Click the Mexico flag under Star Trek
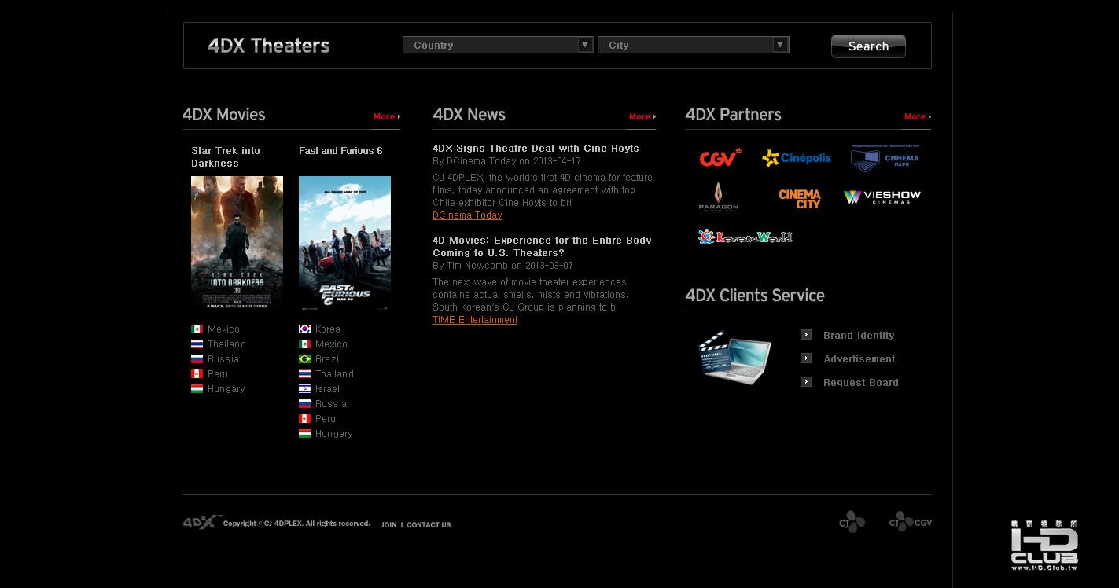1119x588 pixels. [x=197, y=329]
